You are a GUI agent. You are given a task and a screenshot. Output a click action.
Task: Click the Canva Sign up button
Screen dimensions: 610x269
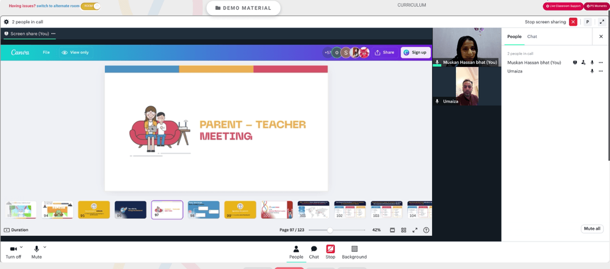tap(415, 52)
